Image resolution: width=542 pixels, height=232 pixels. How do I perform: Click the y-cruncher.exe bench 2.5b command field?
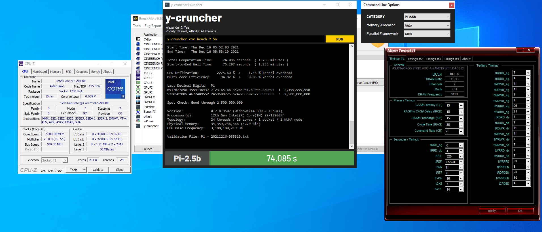click(x=245, y=39)
